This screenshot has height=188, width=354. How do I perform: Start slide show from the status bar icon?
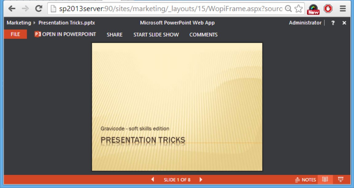[x=340, y=179]
